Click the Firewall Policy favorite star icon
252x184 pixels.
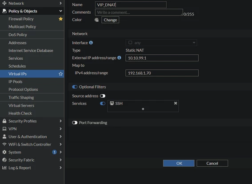click(60, 19)
